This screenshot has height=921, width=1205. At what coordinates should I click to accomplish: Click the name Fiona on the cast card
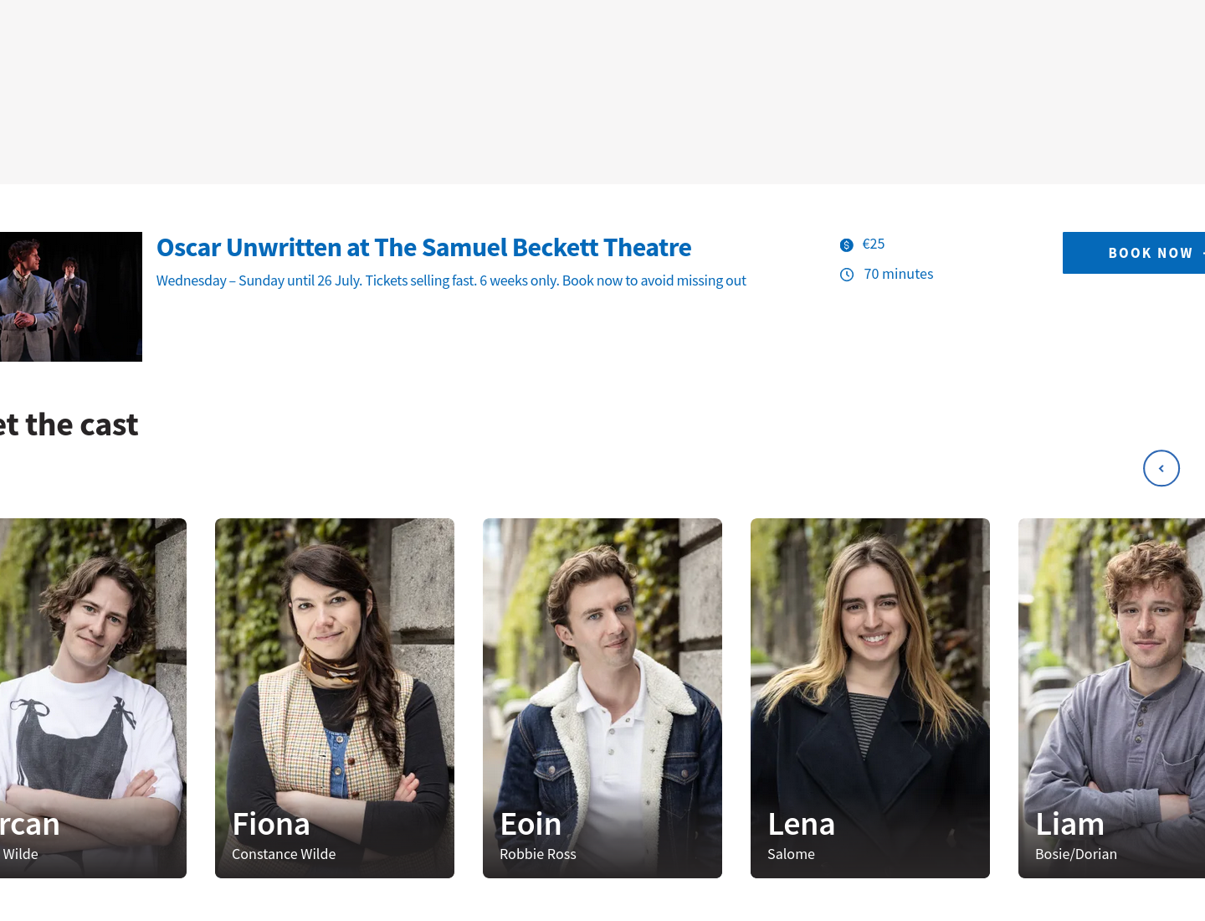pyautogui.click(x=271, y=824)
